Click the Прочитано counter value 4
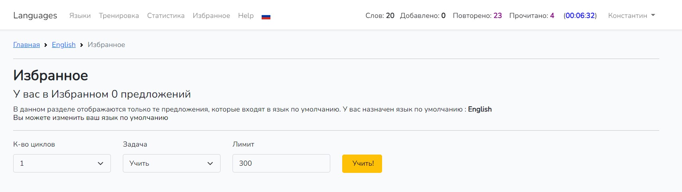 coord(552,16)
